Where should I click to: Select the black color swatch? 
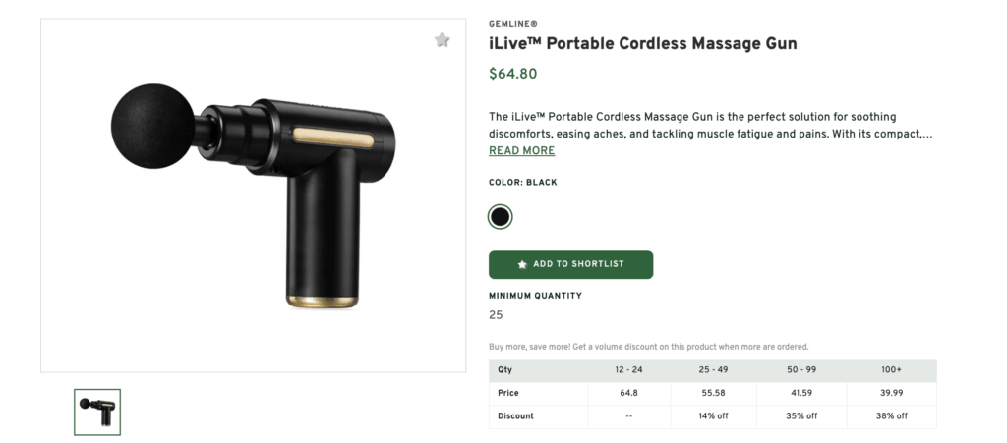tap(501, 217)
